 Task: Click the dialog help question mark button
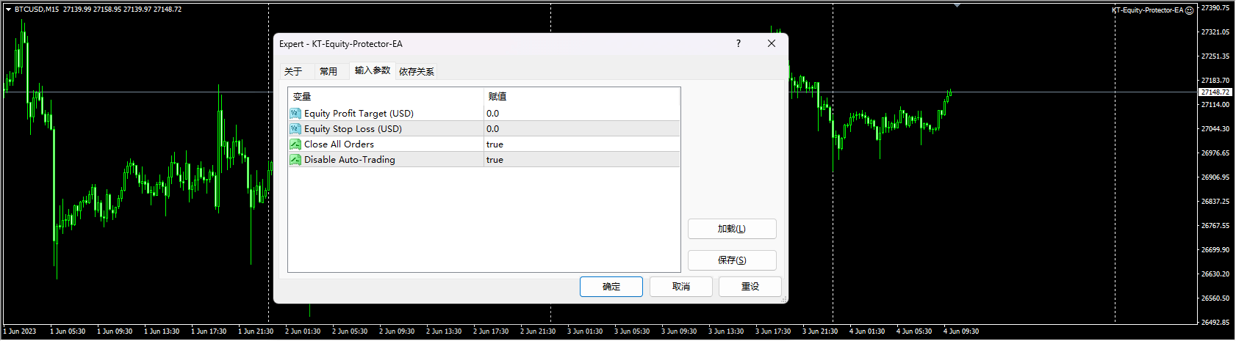pos(739,43)
